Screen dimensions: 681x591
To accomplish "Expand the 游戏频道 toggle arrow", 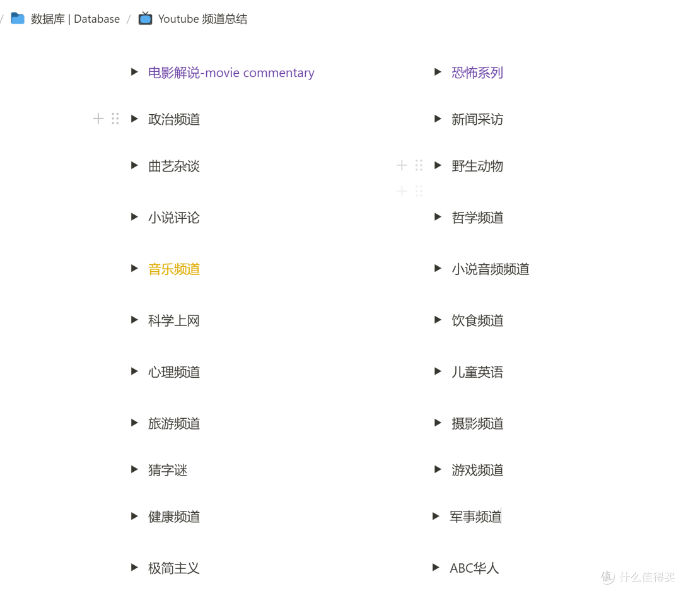I will (438, 469).
